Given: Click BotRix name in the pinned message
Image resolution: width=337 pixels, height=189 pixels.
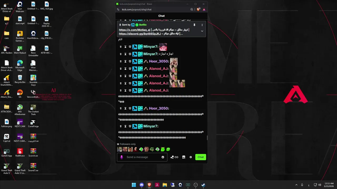Looking at the screenshot, I should 143,25.
